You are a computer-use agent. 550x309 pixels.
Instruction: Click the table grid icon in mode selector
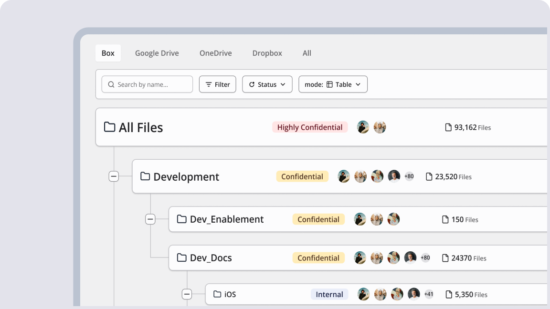pos(329,84)
